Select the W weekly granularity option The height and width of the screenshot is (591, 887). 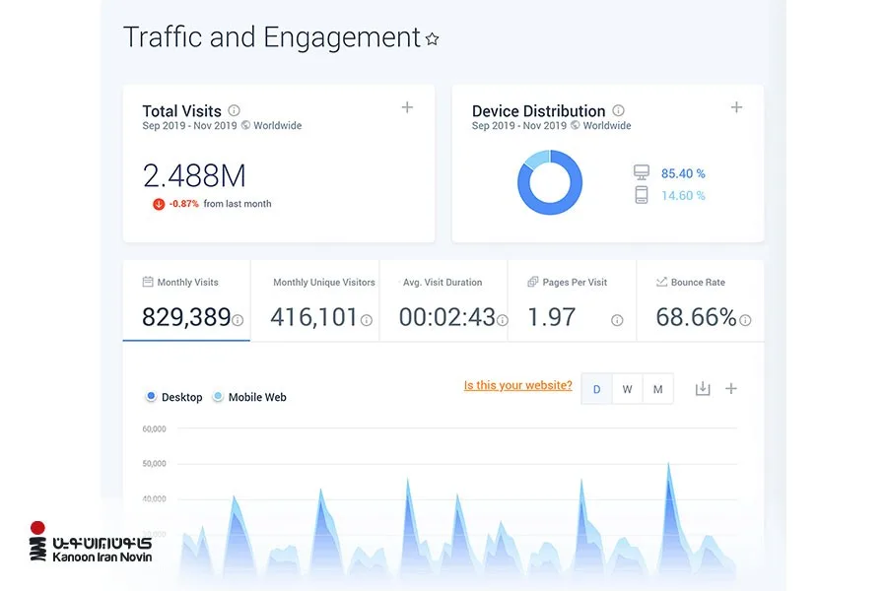(628, 389)
